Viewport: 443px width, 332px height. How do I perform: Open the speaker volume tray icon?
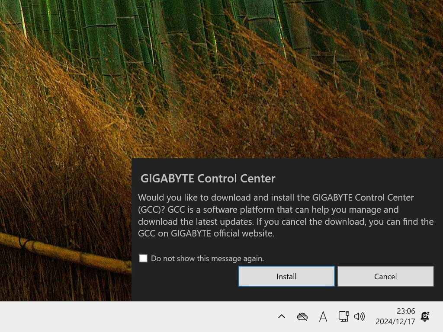[360, 316]
